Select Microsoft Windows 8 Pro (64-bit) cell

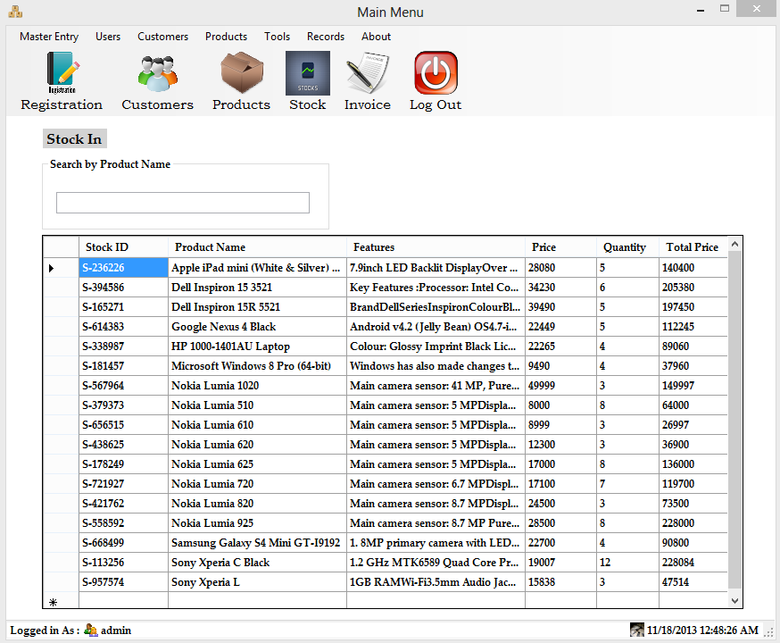click(257, 366)
